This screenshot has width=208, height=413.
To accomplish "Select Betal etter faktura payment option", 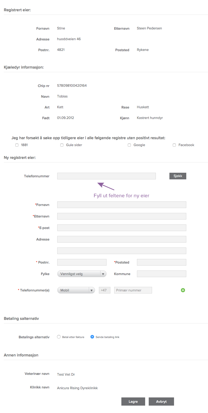I will (59, 337).
